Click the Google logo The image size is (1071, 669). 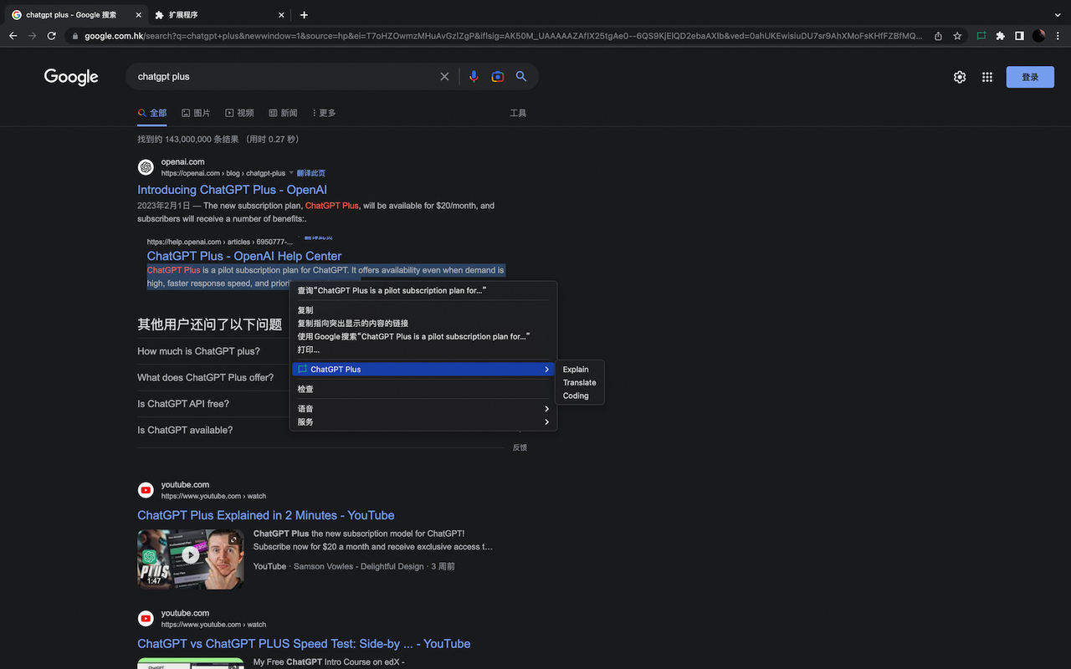pyautogui.click(x=71, y=77)
